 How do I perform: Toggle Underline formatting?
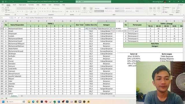coord(22,12)
